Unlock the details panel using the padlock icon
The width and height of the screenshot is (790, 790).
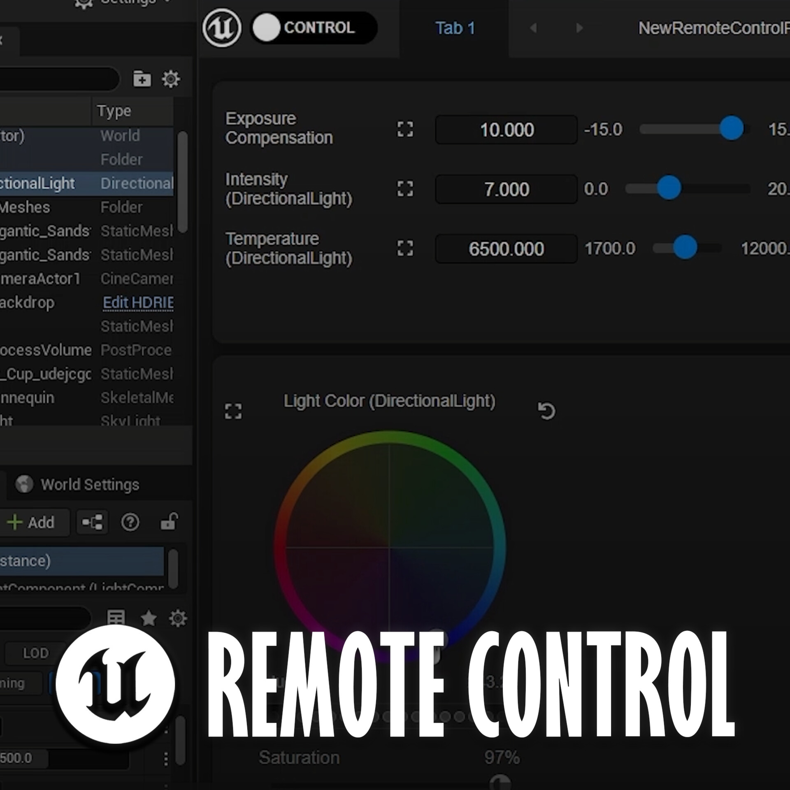click(x=168, y=522)
